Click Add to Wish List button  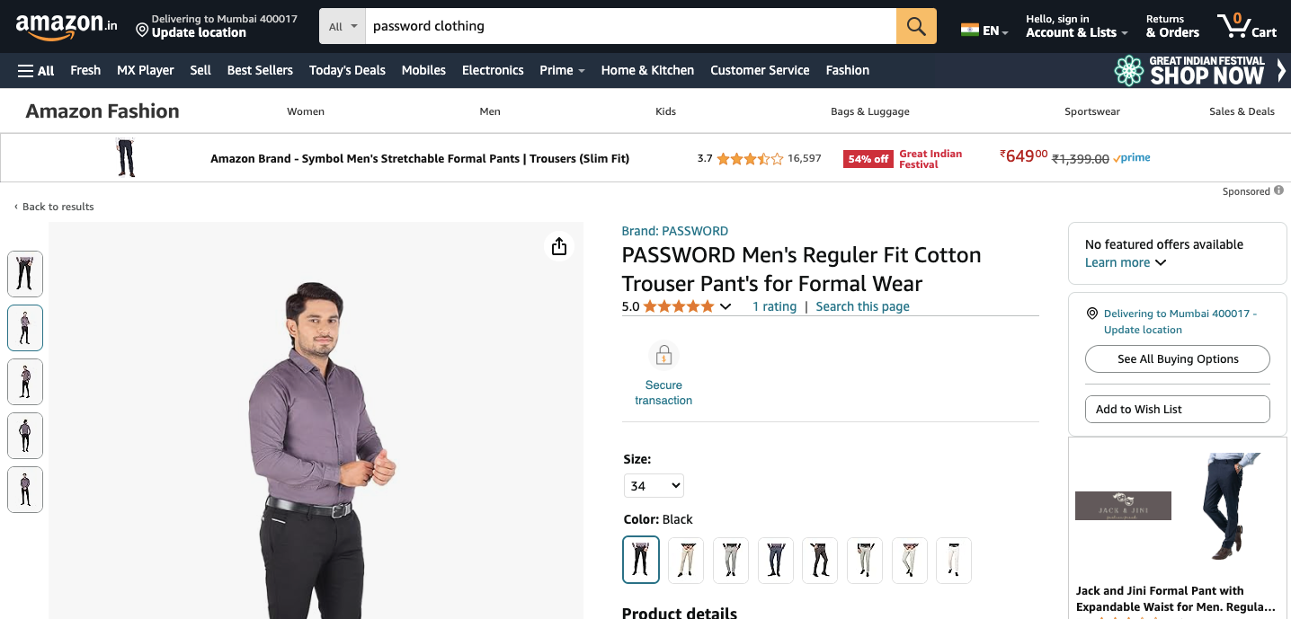[x=1178, y=410]
